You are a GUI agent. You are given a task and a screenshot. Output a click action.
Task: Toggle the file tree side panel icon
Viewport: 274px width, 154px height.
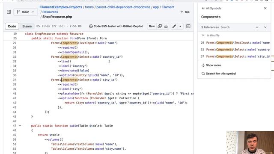pos(9,12)
